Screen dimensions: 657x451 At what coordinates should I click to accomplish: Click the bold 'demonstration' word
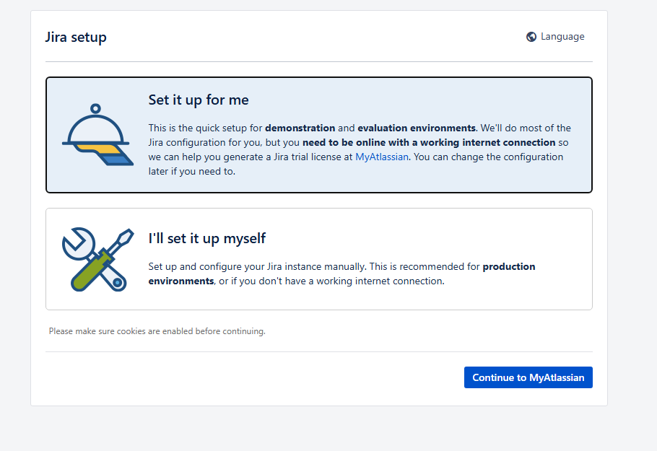[x=300, y=128]
